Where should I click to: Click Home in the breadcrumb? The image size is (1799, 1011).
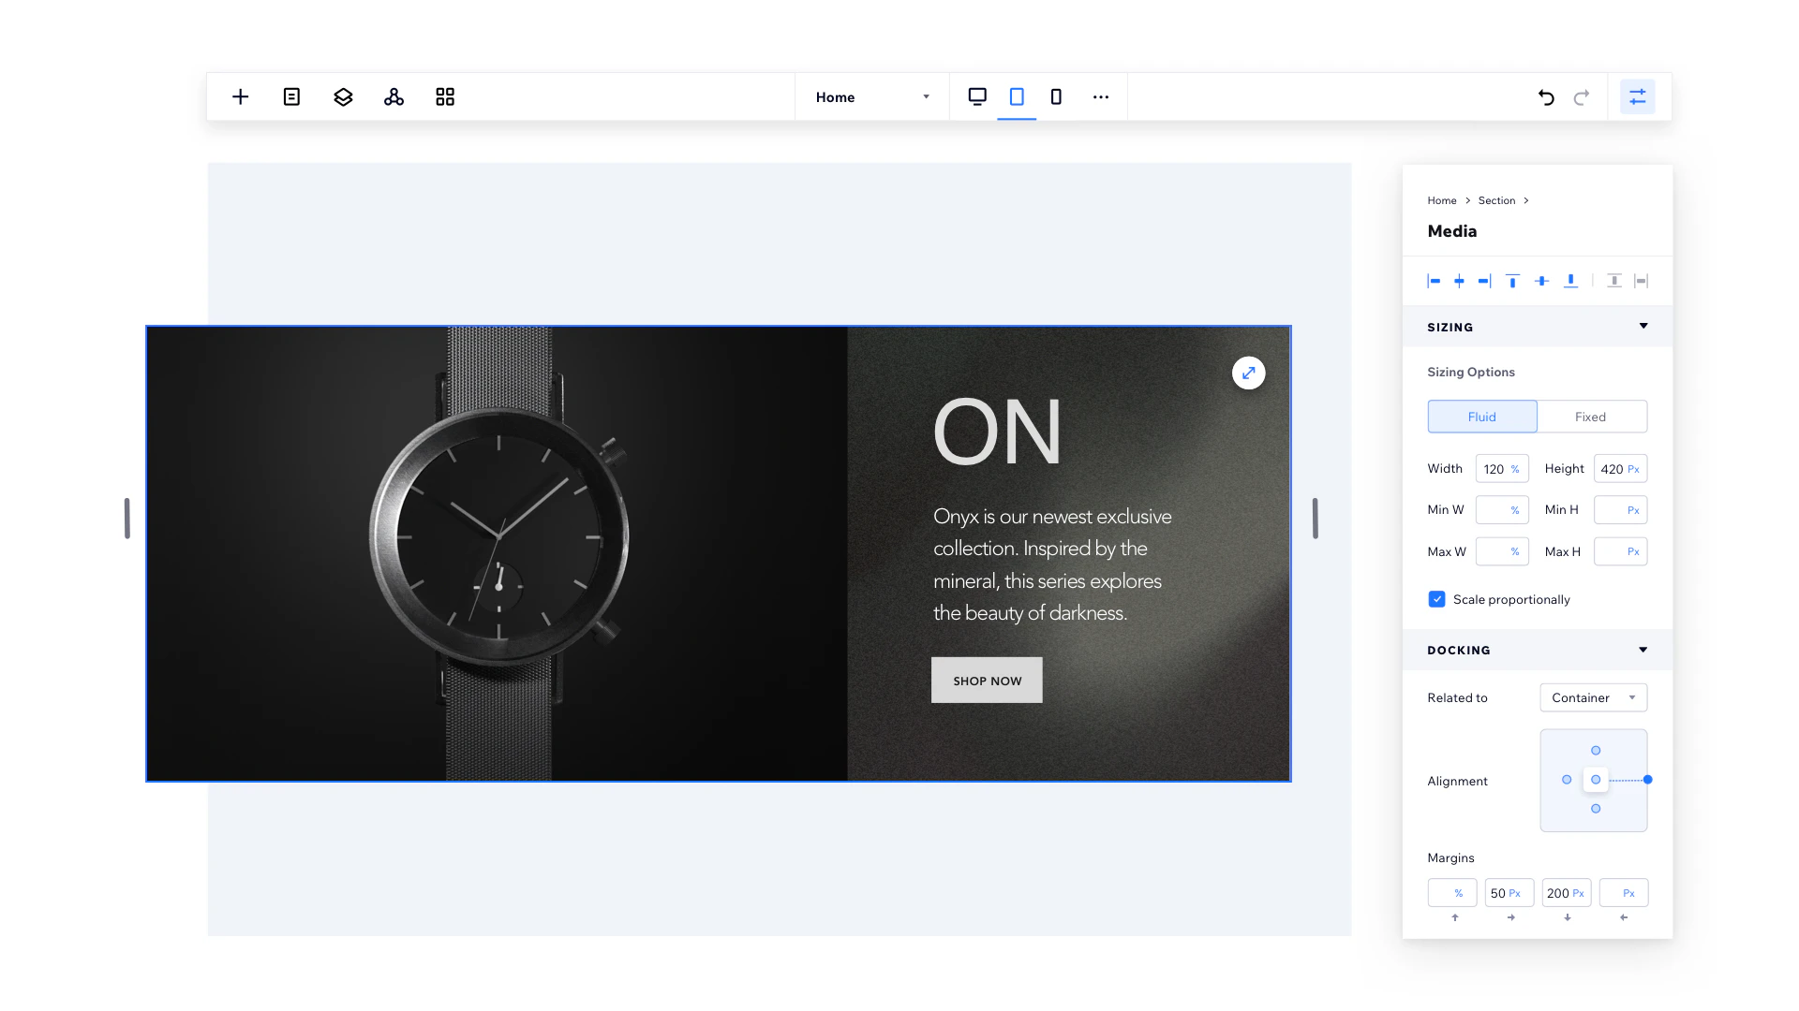pyautogui.click(x=1442, y=200)
